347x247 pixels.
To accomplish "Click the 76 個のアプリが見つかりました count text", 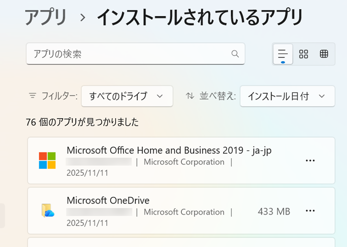I will point(82,122).
